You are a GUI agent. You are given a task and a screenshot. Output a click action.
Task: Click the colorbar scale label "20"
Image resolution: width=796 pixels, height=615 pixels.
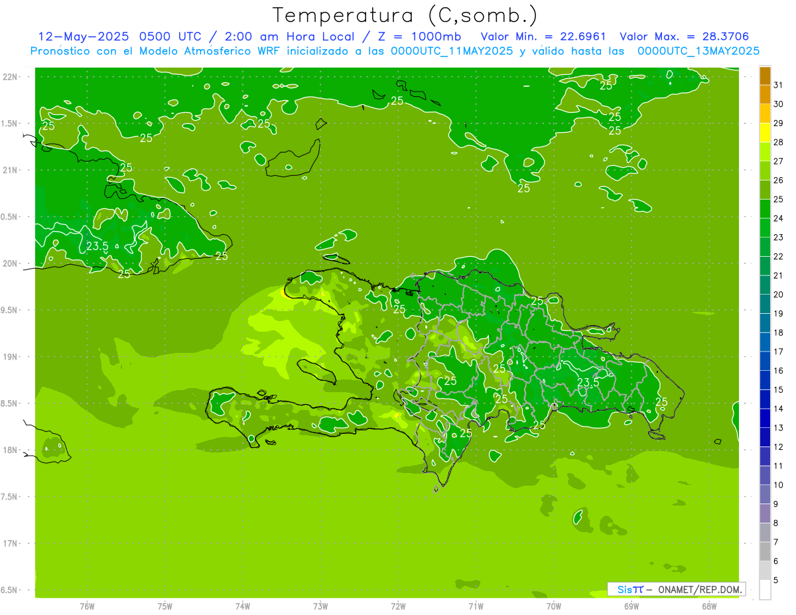point(778,295)
